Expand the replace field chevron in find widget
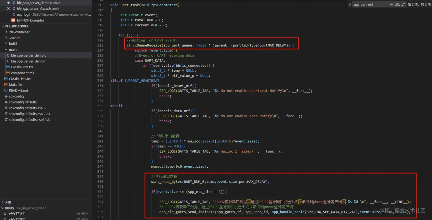This screenshot has width=432, height=220. point(350,4)
